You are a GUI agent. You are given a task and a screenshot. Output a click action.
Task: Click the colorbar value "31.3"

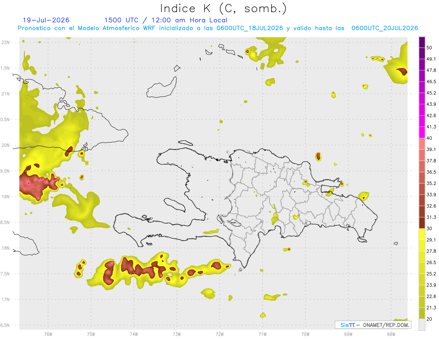coord(431,217)
